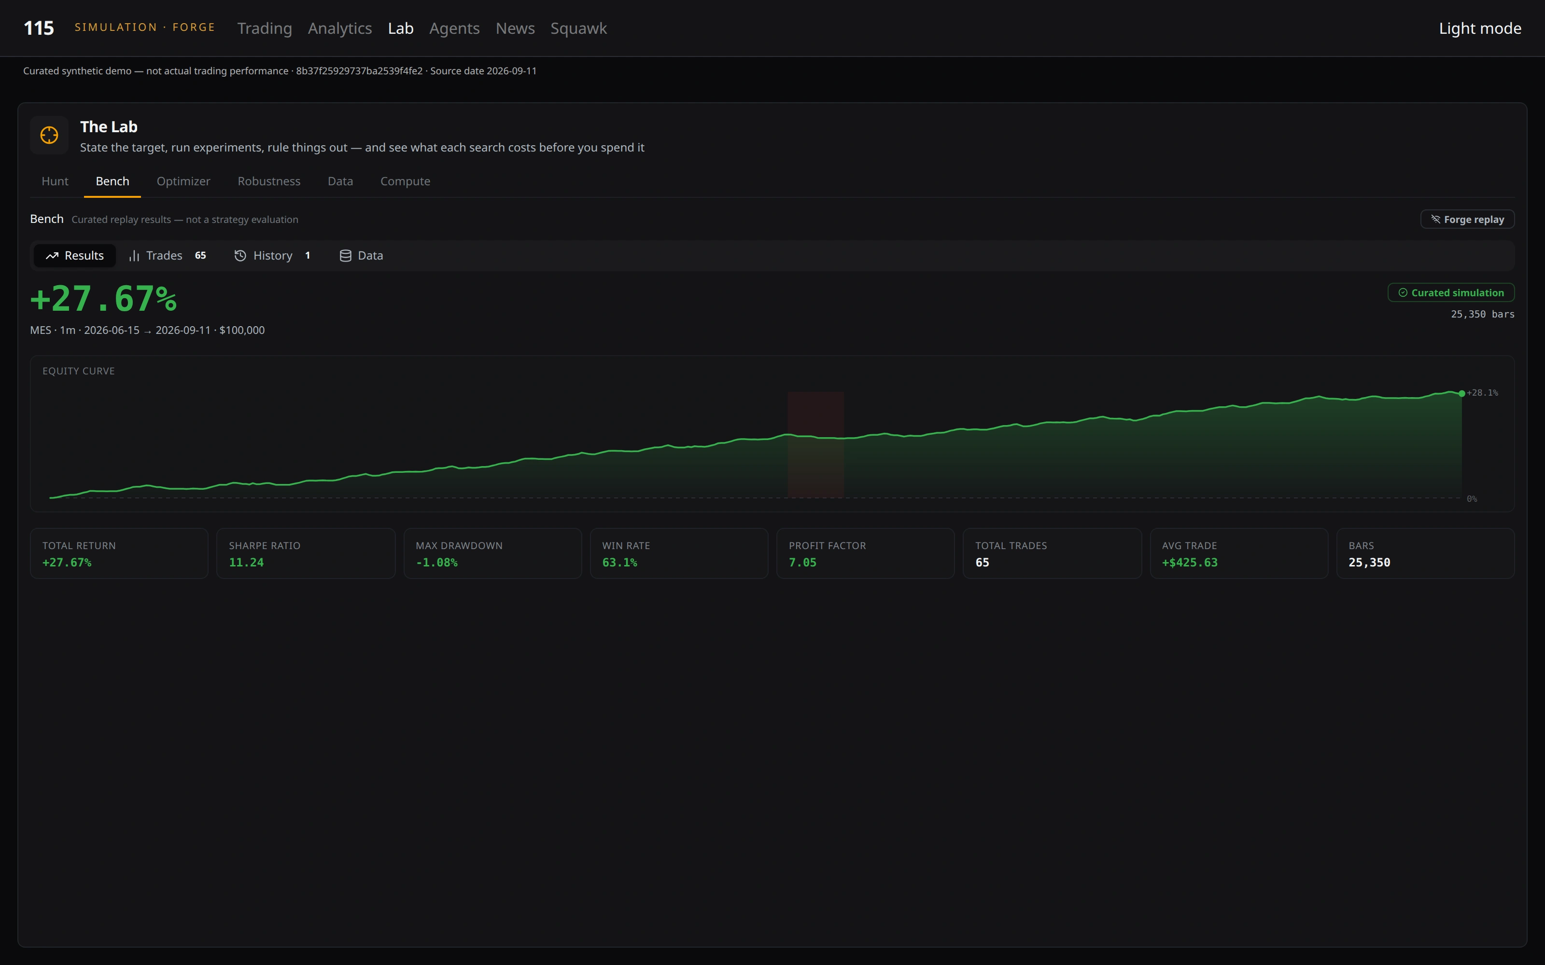Screen dimensions: 1545x965
Task: Click the Data database icon
Action: tap(345, 256)
